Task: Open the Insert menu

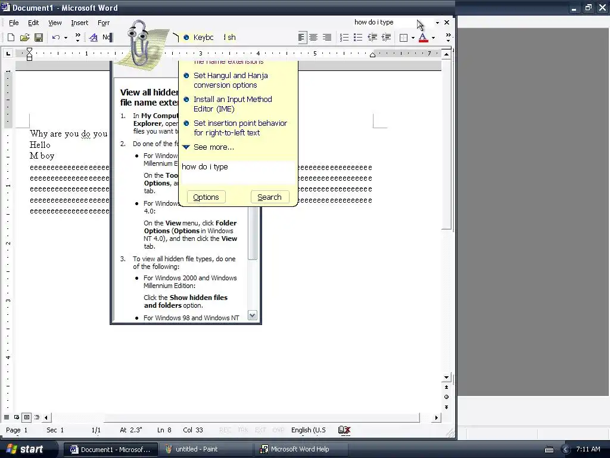Action: [x=79, y=23]
